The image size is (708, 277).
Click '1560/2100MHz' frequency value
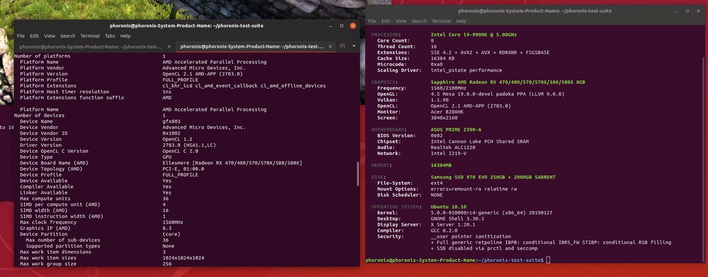coord(449,88)
